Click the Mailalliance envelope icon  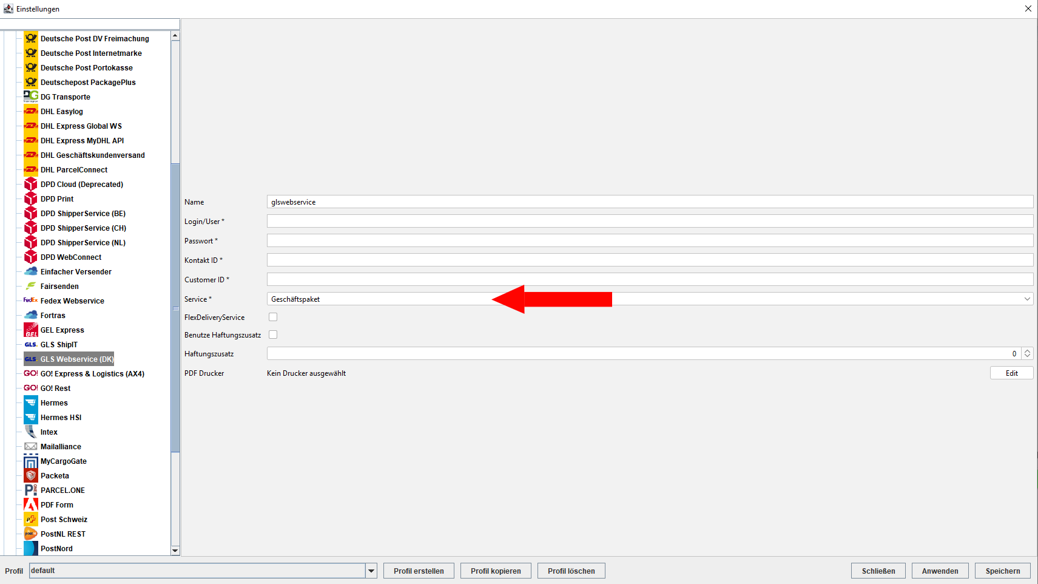[x=31, y=446]
